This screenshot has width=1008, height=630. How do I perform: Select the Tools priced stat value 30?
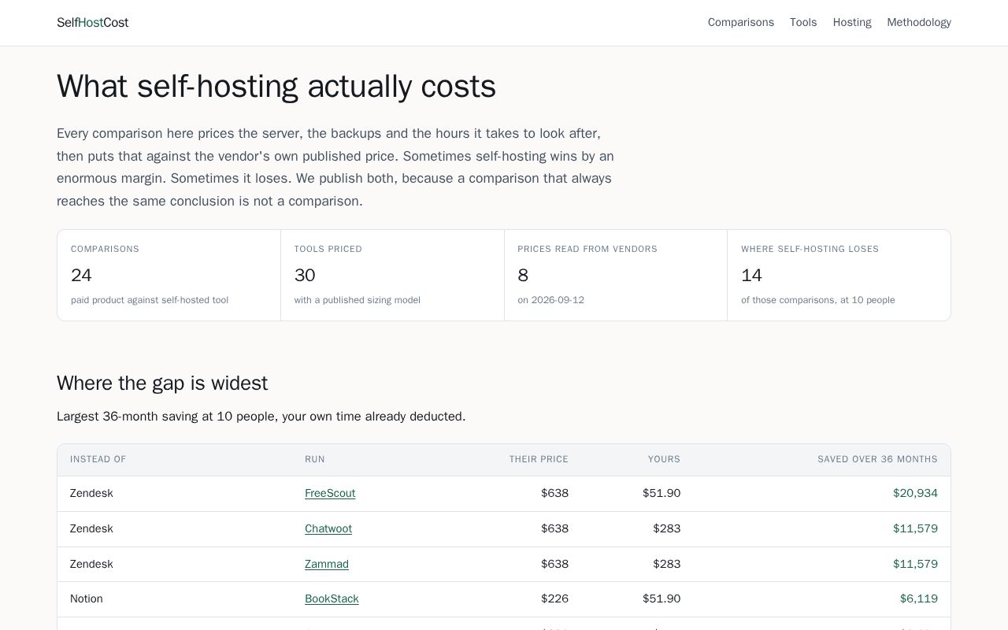pos(305,275)
